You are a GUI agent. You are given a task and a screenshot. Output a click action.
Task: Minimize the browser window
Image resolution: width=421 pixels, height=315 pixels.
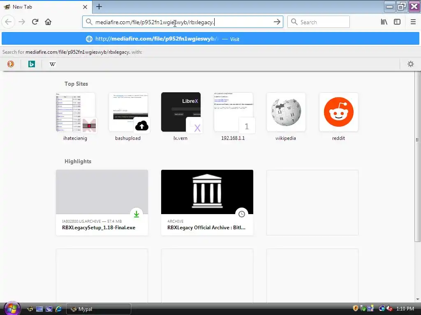[x=389, y=7]
